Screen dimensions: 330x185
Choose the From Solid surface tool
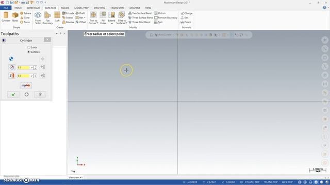tap(38, 18)
